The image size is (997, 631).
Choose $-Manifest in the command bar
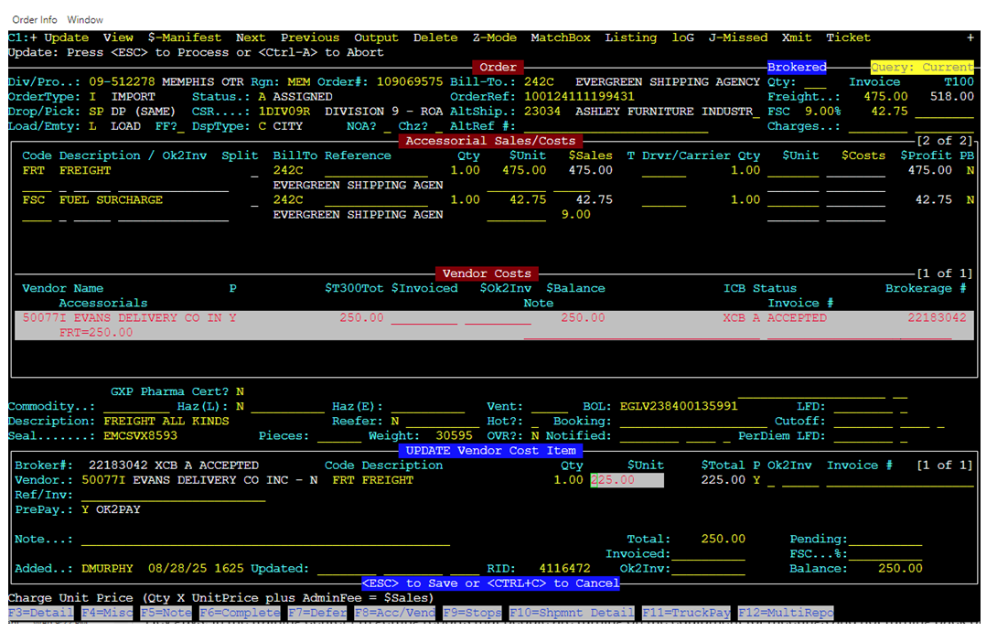coord(185,37)
